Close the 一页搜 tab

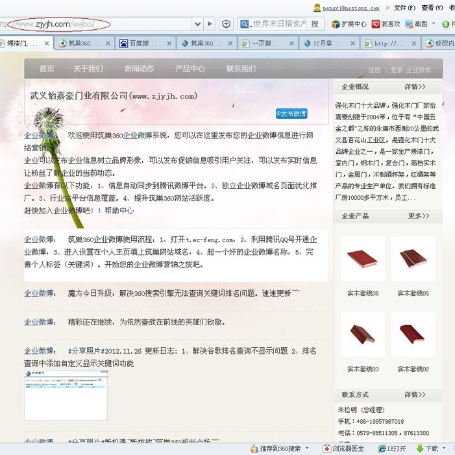pos(291,43)
